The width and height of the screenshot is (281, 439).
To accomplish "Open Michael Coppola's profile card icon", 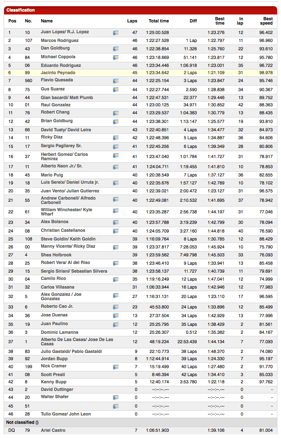I will (x=116, y=57).
